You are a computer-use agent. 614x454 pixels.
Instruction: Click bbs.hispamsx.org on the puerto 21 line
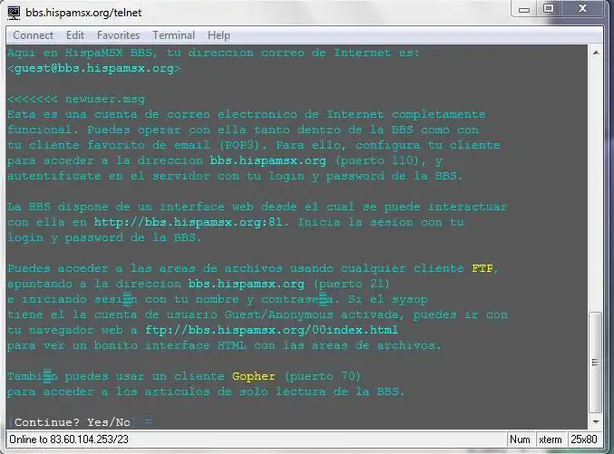246,284
